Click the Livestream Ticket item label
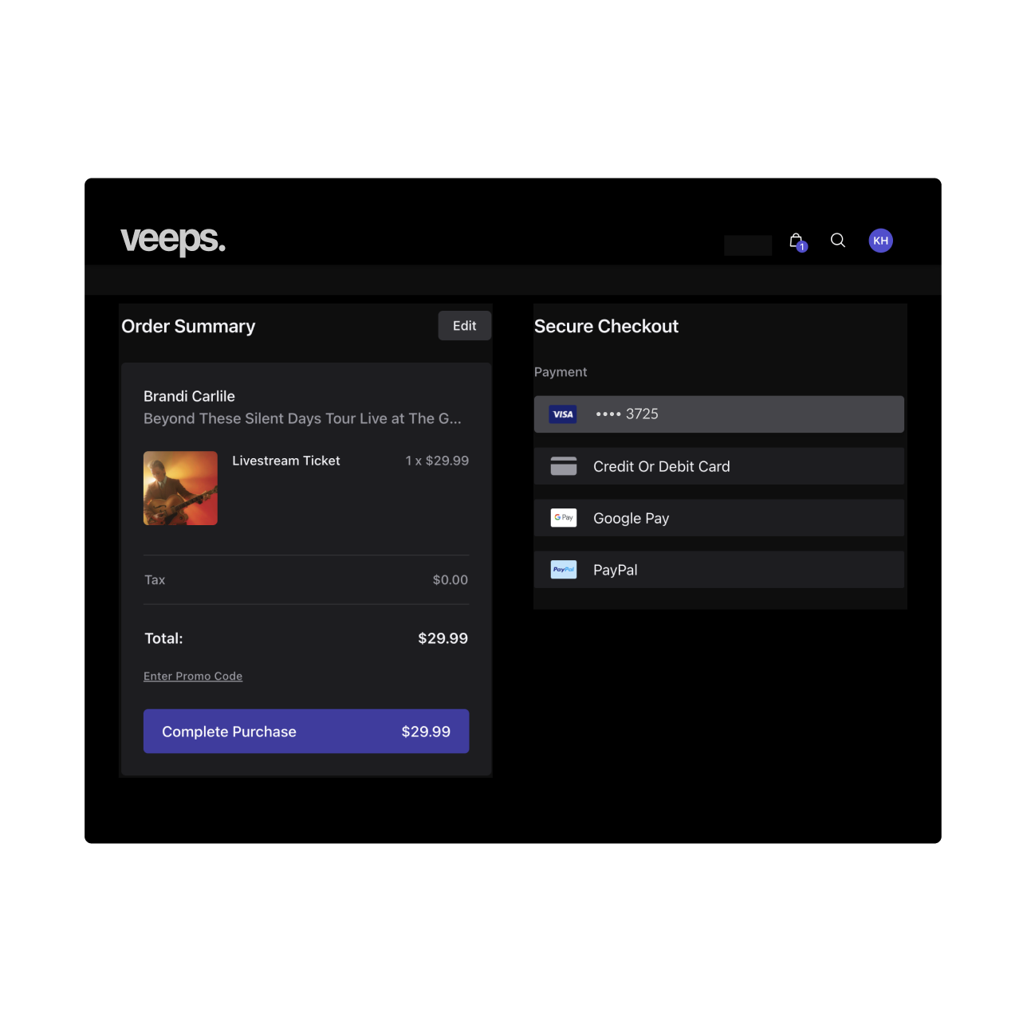Viewport: 1027px width, 1020px height. [x=286, y=461]
